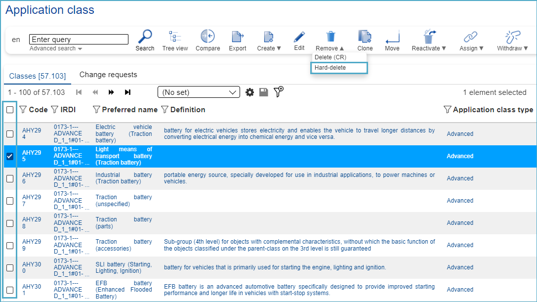Open the Create dropdown menu
537x302 pixels.
point(269,48)
